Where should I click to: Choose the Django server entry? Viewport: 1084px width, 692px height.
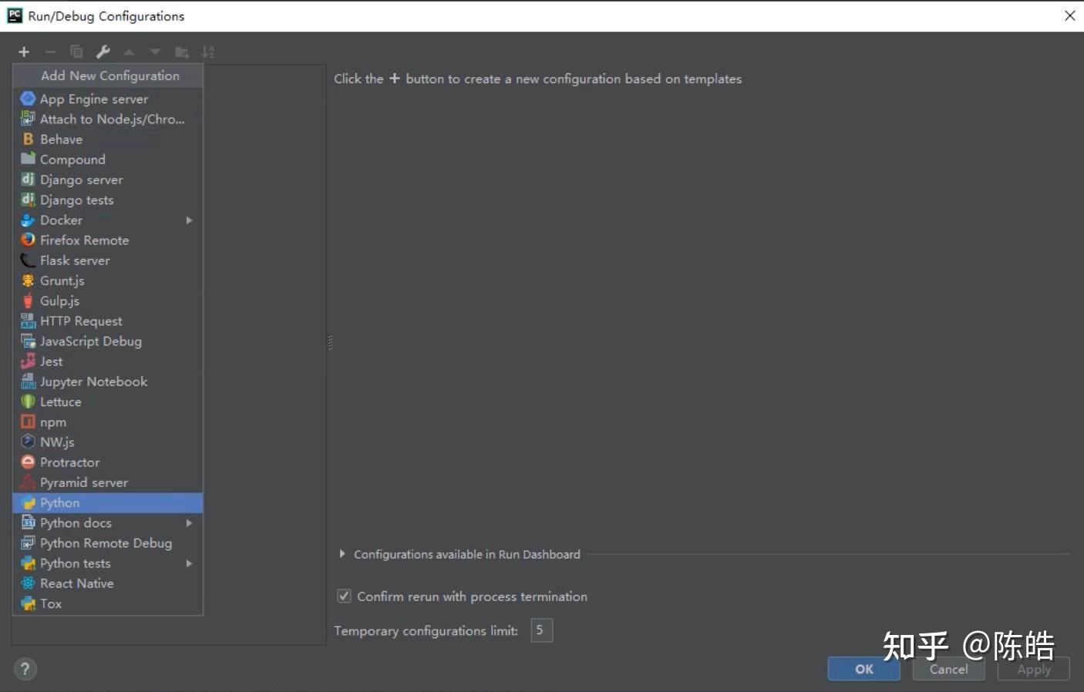click(x=108, y=180)
